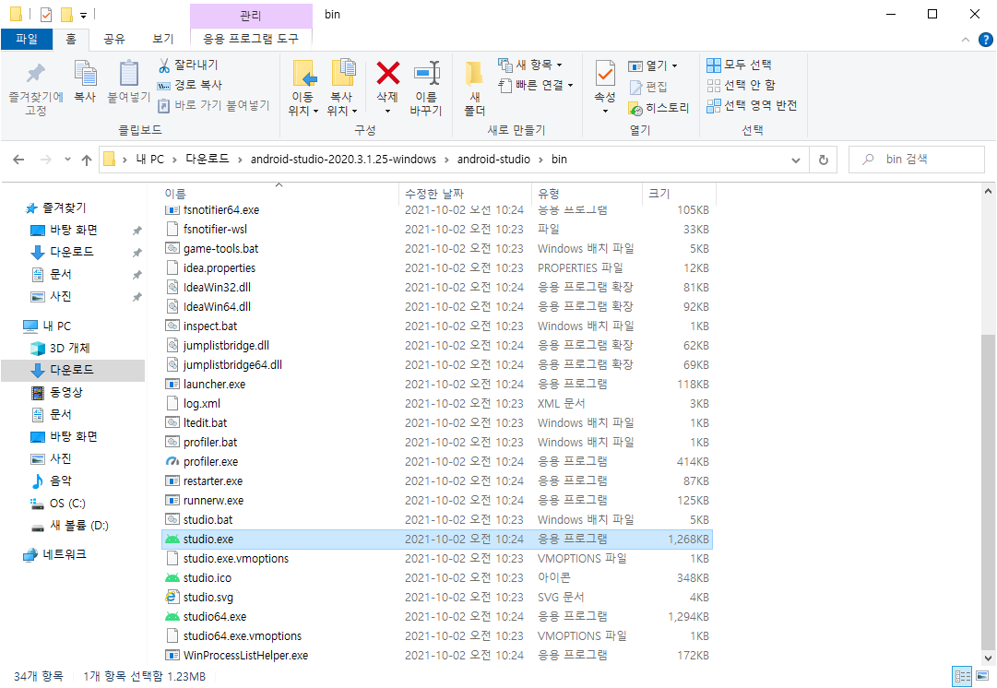Click the Help question mark icon

pyautogui.click(x=986, y=40)
